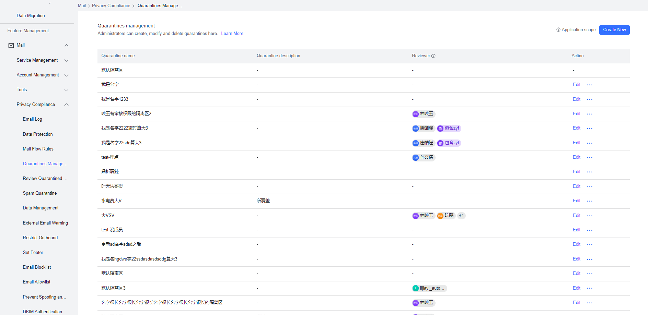The height and width of the screenshot is (315, 648).
Task: Open the Learn More link
Action: point(232,33)
